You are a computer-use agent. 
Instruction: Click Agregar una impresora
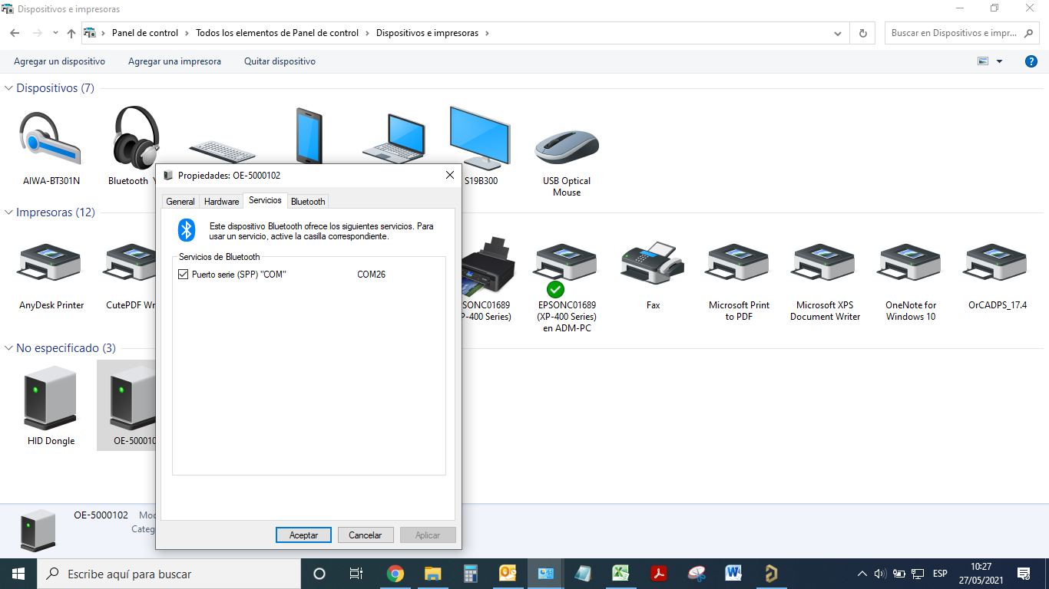click(x=174, y=61)
